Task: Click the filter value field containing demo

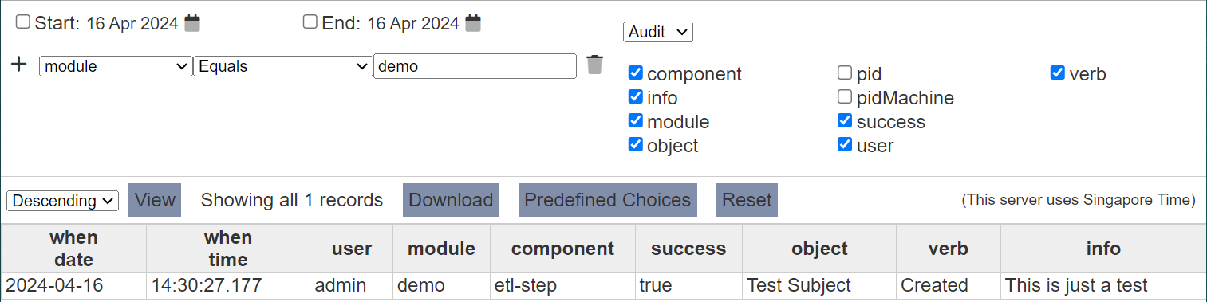Action: coord(475,66)
